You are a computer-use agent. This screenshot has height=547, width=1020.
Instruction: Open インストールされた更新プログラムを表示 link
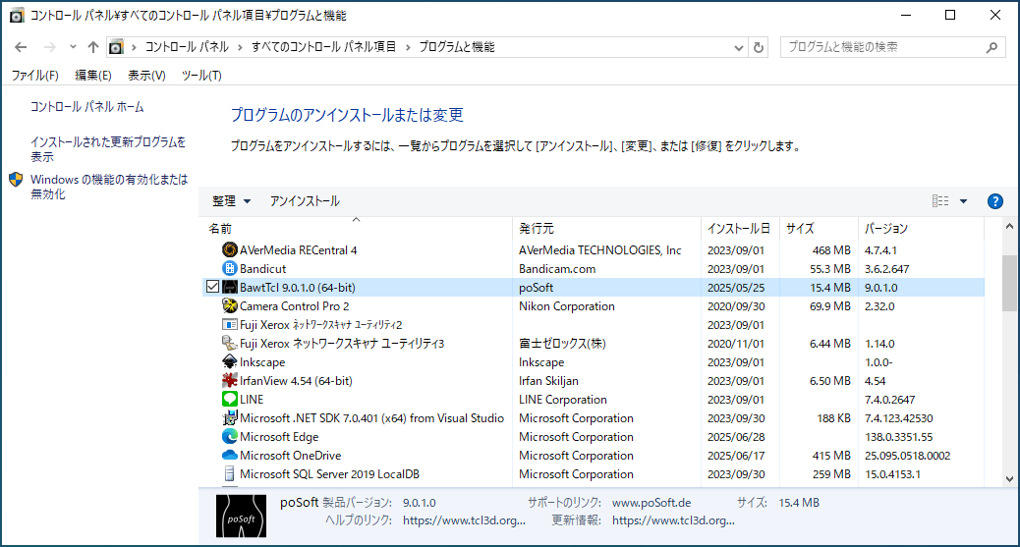coord(108,149)
